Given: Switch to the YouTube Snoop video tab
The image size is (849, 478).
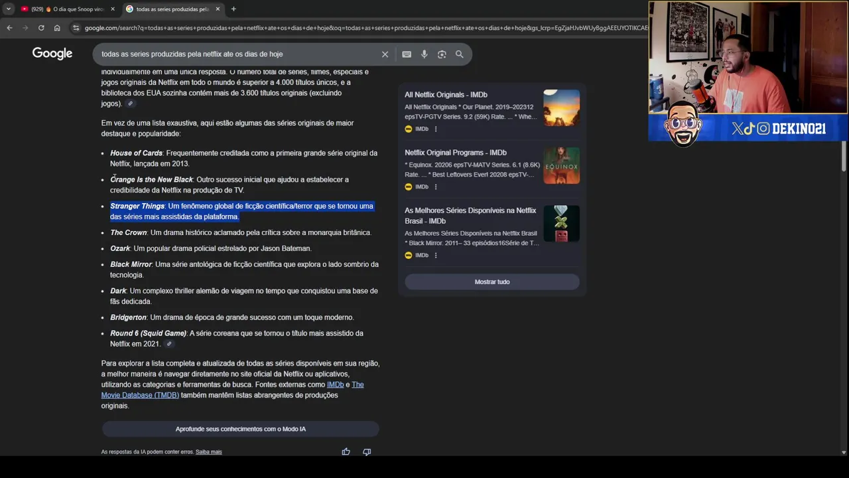Looking at the screenshot, I should tap(67, 9).
